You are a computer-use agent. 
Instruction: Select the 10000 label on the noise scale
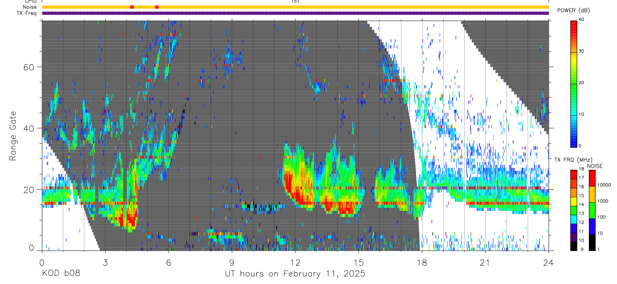[605, 185]
